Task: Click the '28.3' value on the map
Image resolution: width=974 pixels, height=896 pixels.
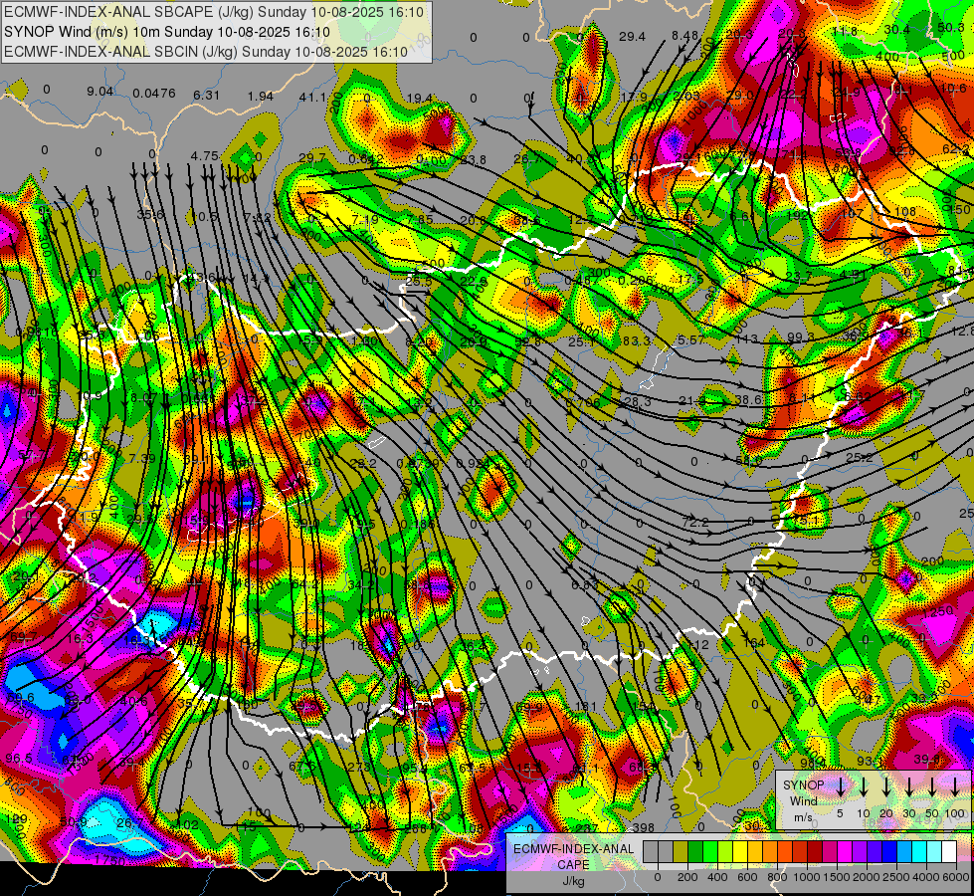Action: 638,401
